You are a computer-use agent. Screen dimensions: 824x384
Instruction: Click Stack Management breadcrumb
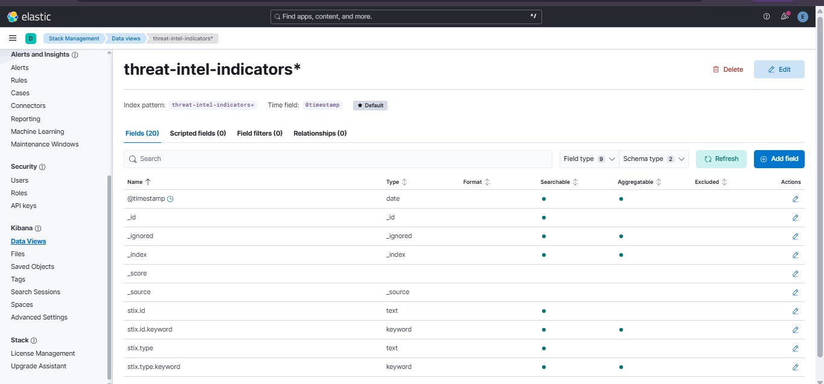(x=74, y=39)
